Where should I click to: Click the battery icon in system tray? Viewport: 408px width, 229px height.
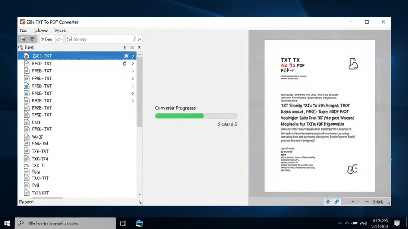pyautogui.click(x=355, y=223)
